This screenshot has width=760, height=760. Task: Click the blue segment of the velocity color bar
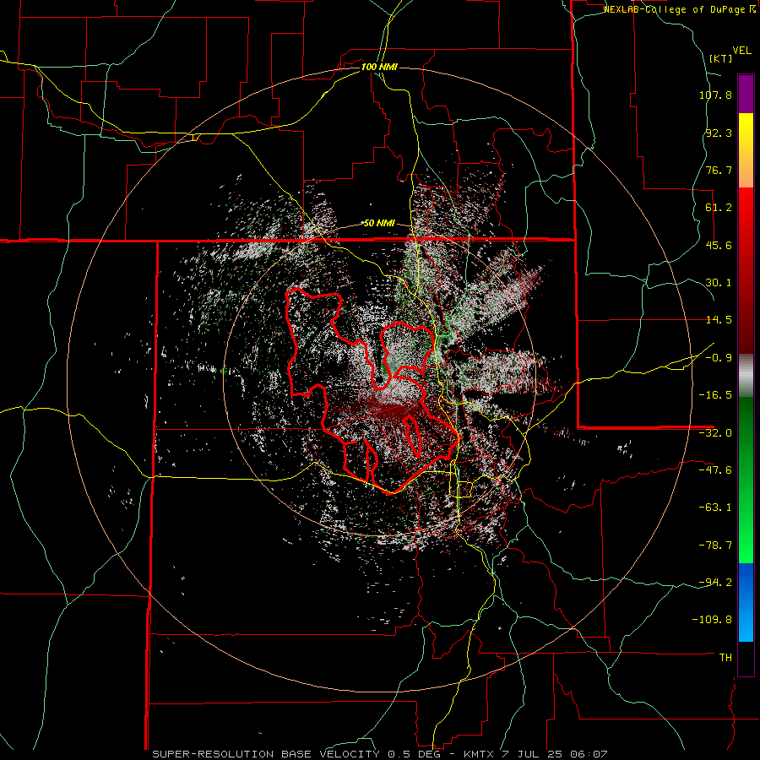(746, 602)
